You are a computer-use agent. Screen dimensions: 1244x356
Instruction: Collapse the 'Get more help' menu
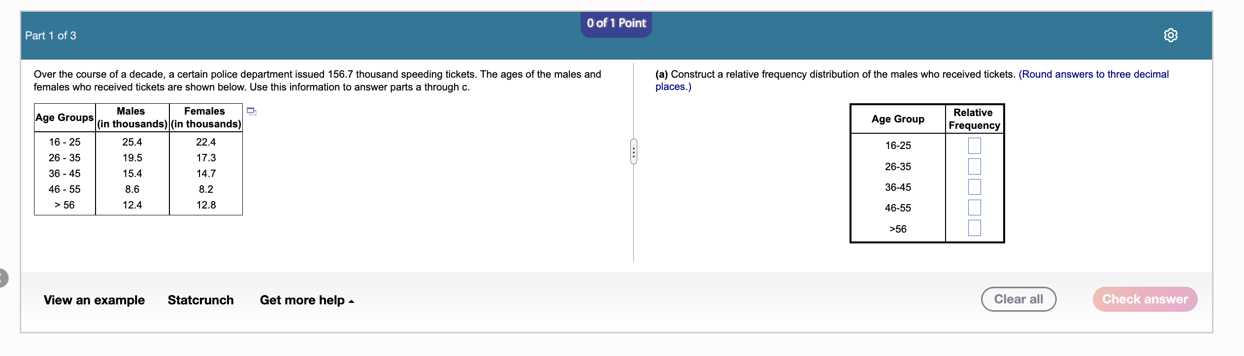click(305, 300)
